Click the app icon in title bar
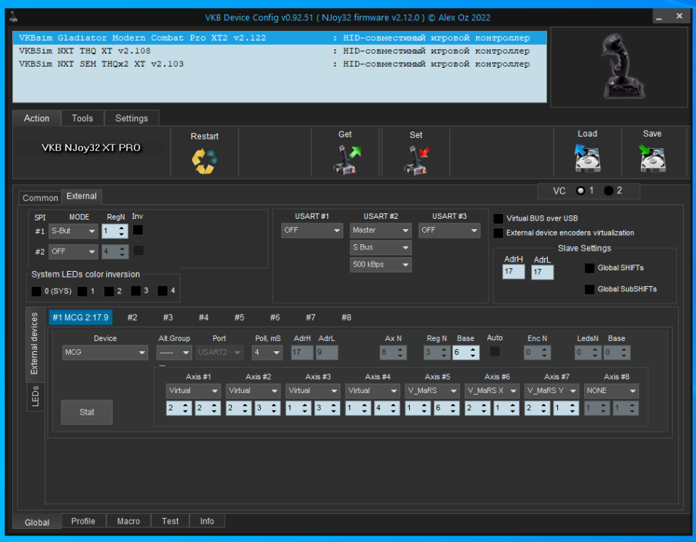This screenshot has height=542, width=696. (12, 17)
